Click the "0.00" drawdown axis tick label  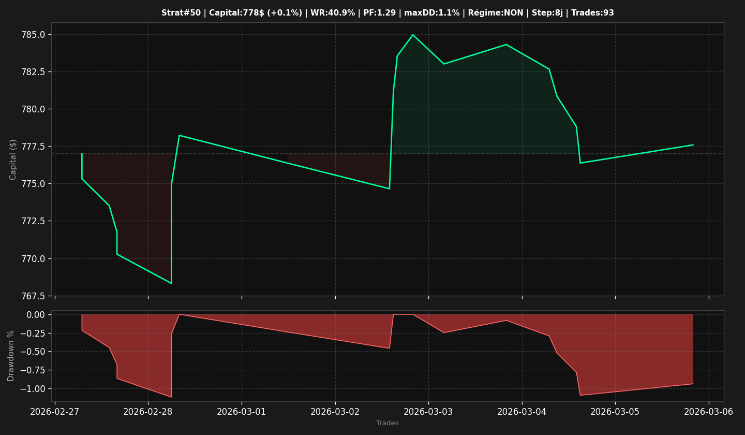36,315
